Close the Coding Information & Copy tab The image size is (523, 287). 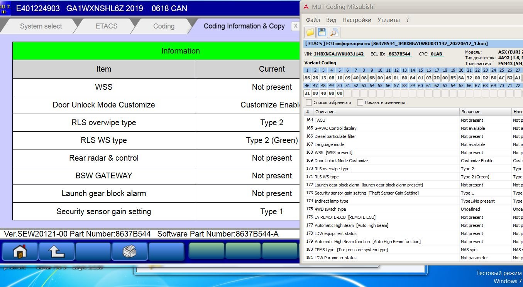pos(295,26)
